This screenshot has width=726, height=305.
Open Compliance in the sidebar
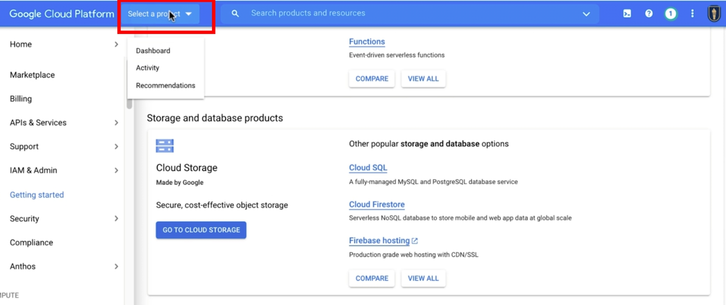pyautogui.click(x=31, y=242)
